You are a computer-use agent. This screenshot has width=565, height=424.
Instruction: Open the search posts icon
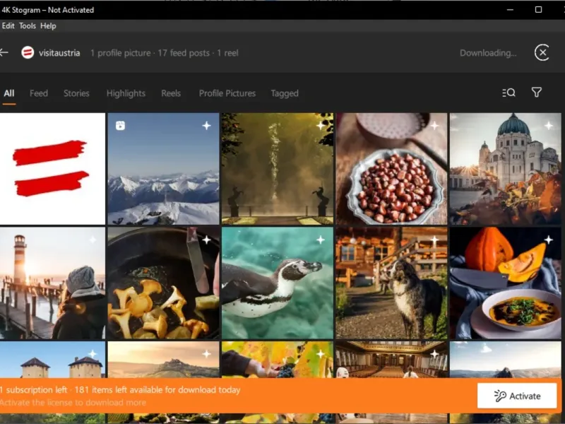click(x=509, y=93)
